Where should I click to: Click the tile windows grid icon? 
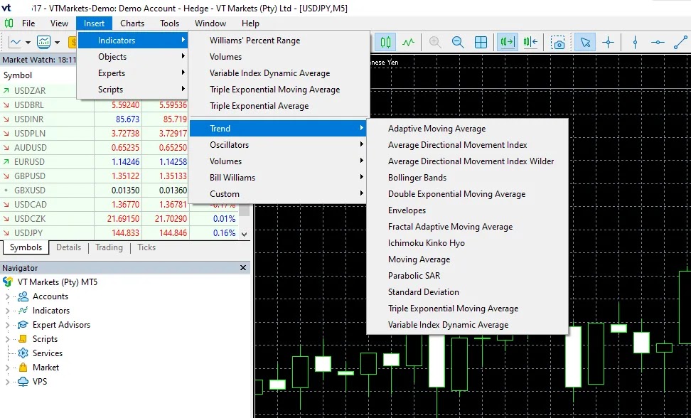(x=481, y=42)
